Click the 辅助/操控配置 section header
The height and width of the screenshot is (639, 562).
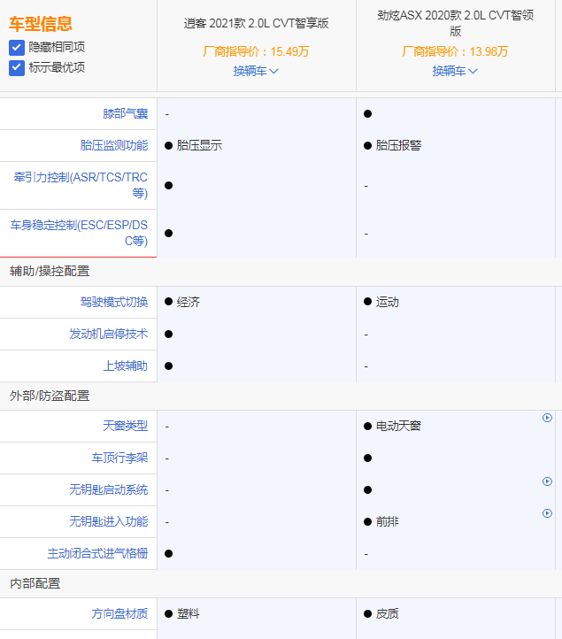50,271
